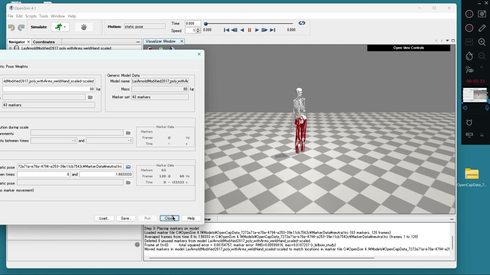The width and height of the screenshot is (490, 275).
Task: Click the static pose start time field
Action: coord(44,175)
